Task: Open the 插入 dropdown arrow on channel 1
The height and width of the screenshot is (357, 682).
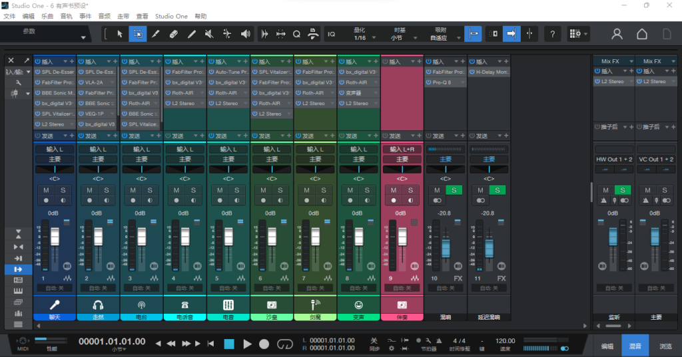Action: coord(65,62)
